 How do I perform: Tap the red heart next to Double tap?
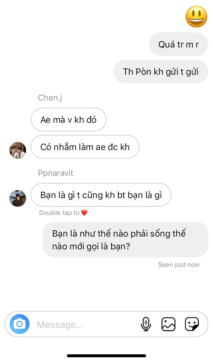84,213
